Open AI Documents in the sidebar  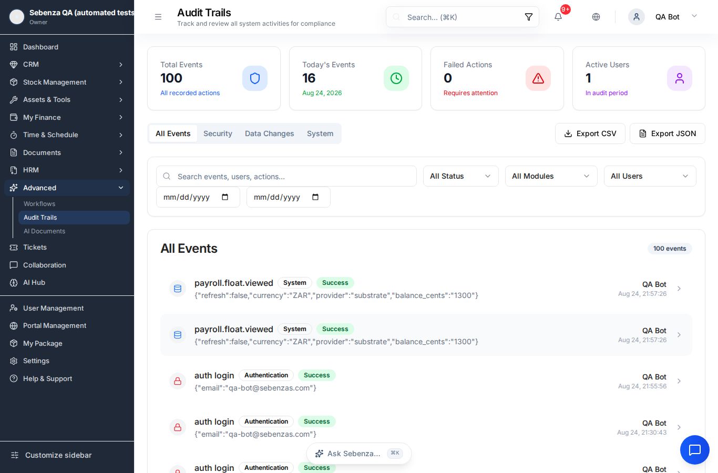point(74,231)
